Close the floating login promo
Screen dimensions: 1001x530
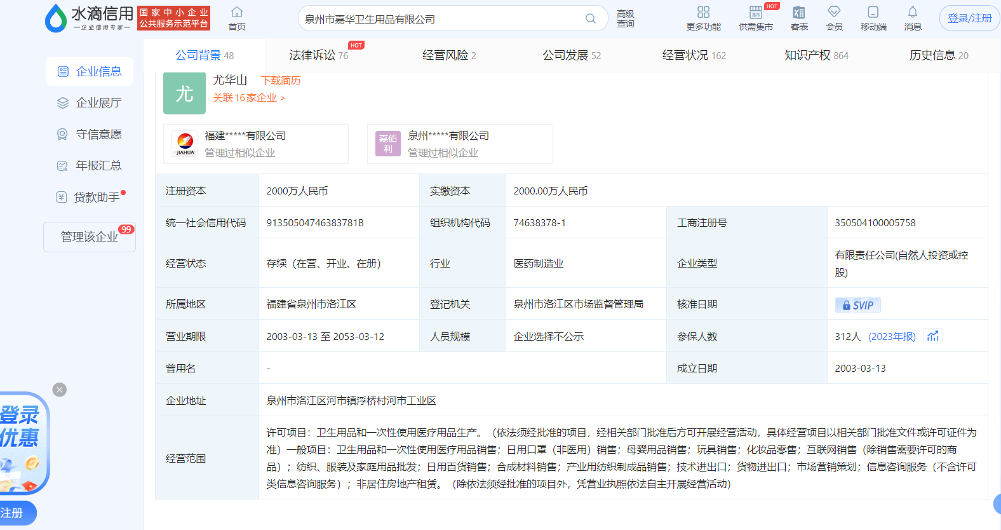pos(60,390)
